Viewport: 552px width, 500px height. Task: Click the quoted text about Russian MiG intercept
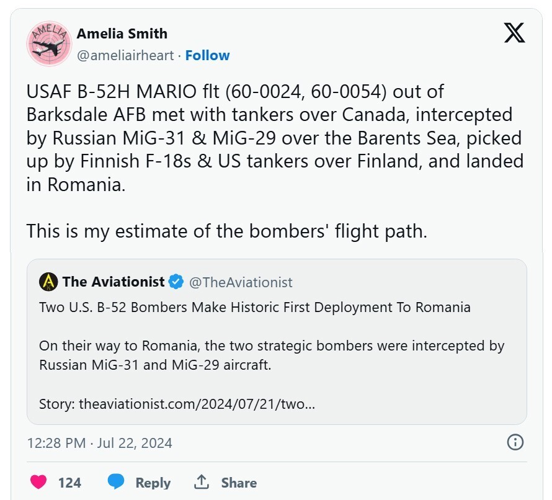272,355
